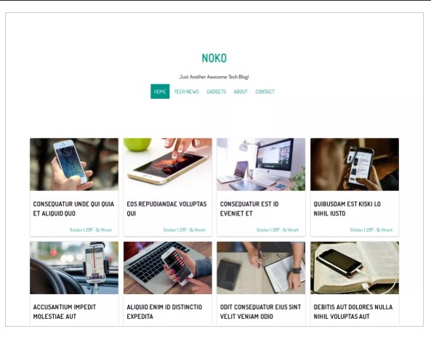Viewport: 431px width, 342px height.
Task: Open 'Debitis Aut Dolores Nulla Nihil Voluptas Aut'
Action: 353,312
